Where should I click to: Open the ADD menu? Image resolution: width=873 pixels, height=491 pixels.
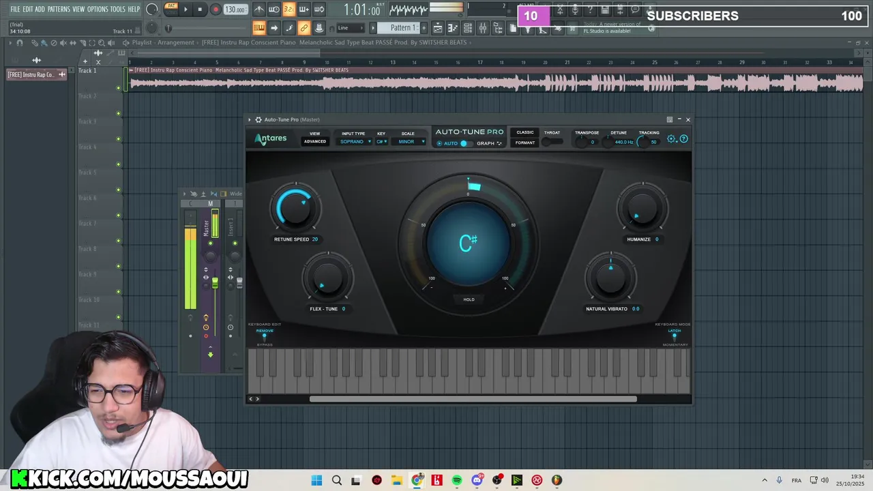(x=40, y=10)
